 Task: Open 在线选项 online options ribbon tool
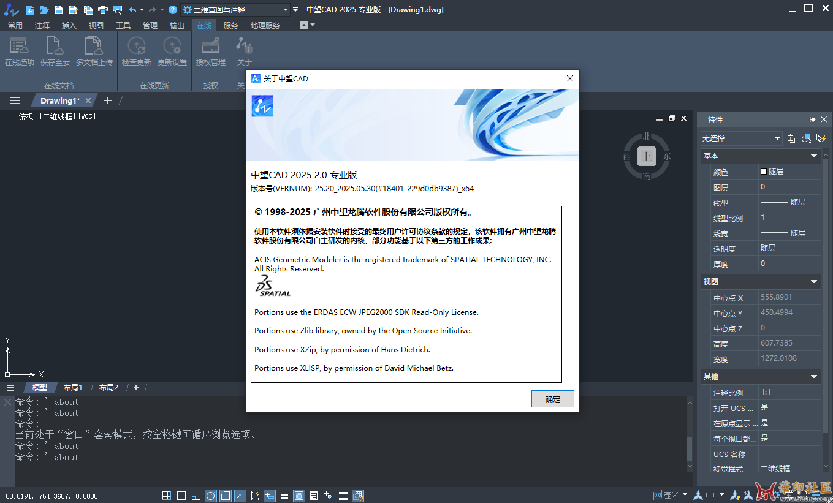point(20,51)
